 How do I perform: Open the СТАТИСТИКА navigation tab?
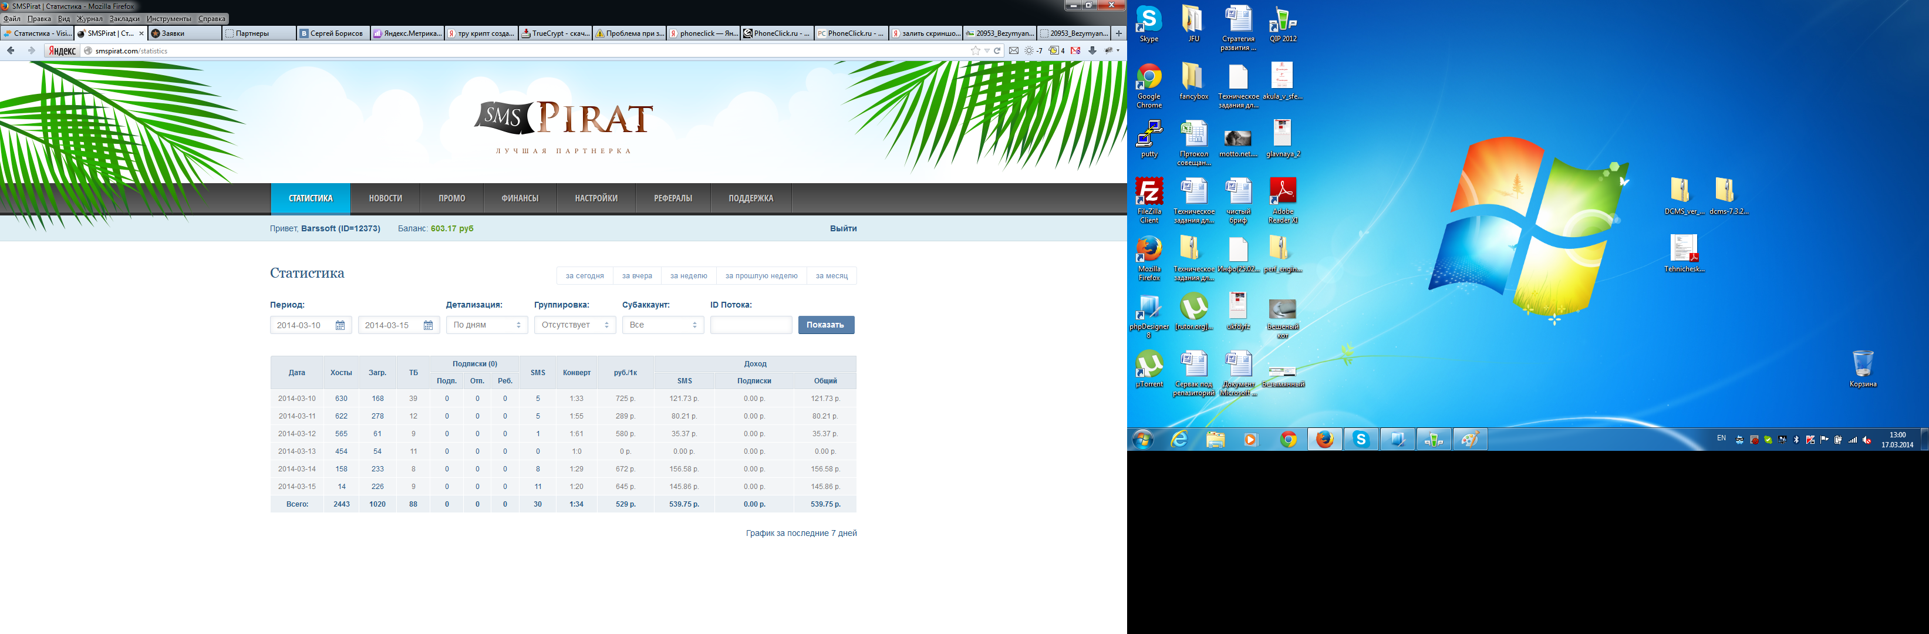(x=311, y=198)
